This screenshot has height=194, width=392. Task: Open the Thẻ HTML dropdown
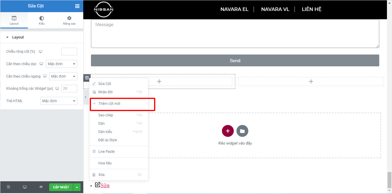(x=59, y=101)
